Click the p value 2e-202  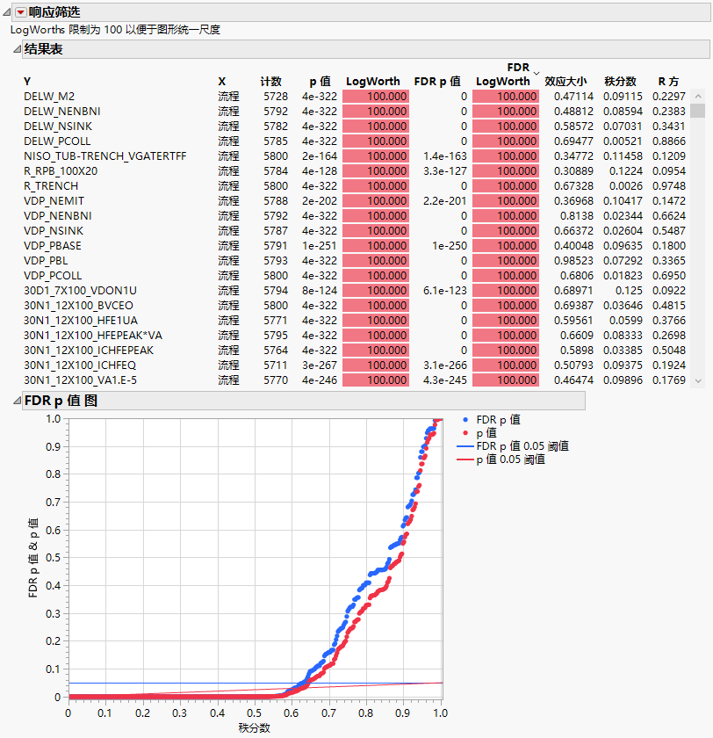(x=320, y=201)
